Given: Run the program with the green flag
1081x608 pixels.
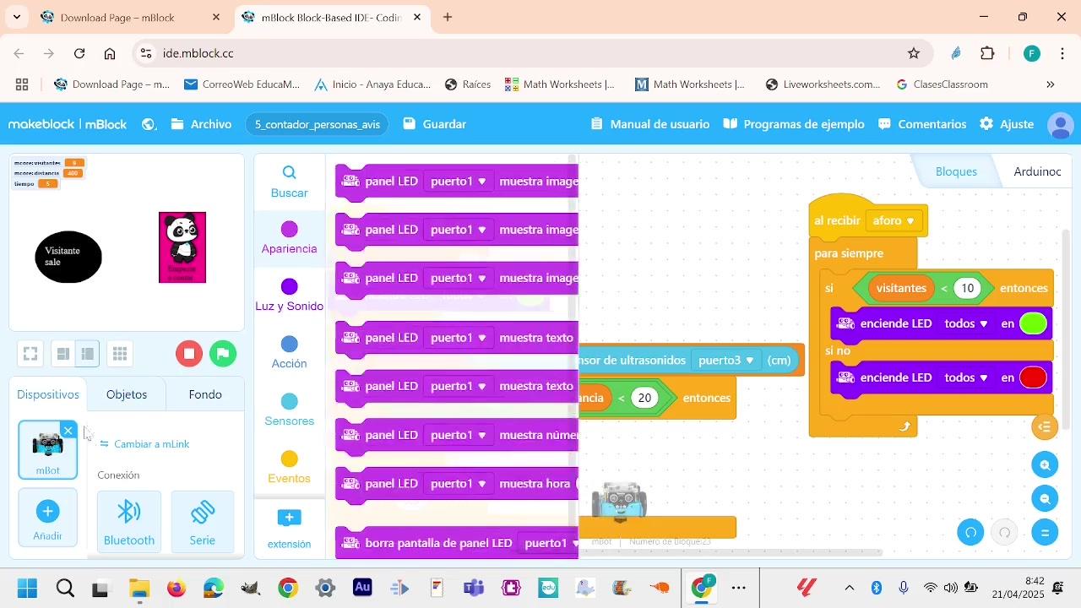Looking at the screenshot, I should click(223, 354).
